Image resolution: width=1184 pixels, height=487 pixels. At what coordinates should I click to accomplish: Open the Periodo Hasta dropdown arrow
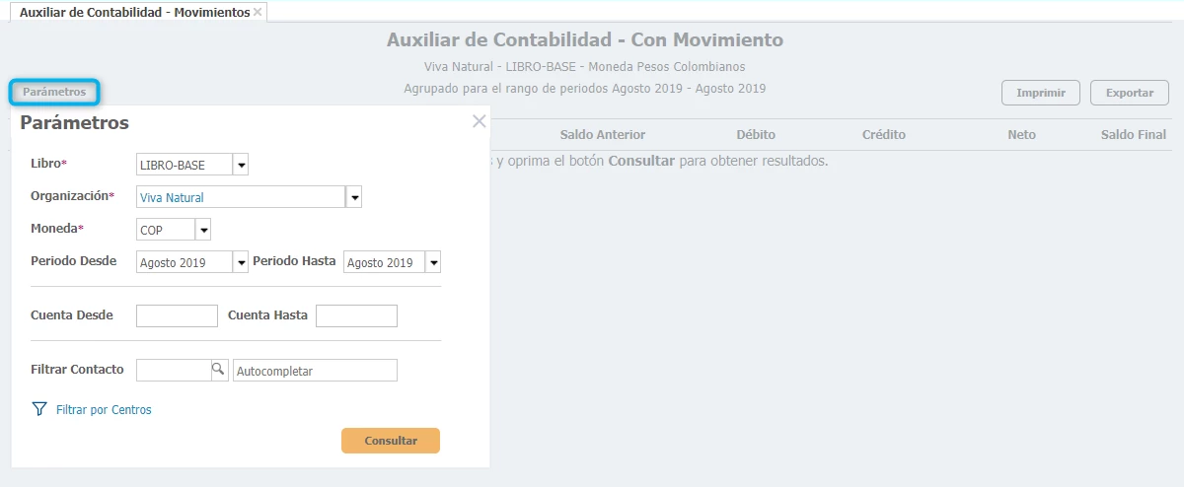pyautogui.click(x=433, y=262)
